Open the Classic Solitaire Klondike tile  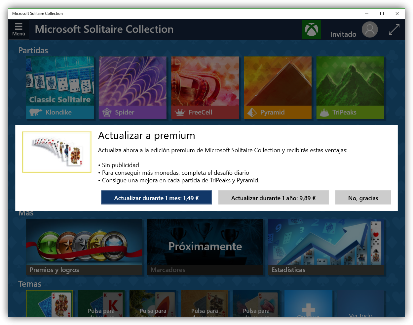pyautogui.click(x=60, y=87)
